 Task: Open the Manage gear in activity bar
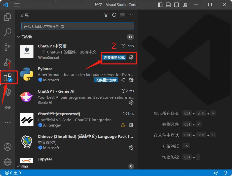7,162
